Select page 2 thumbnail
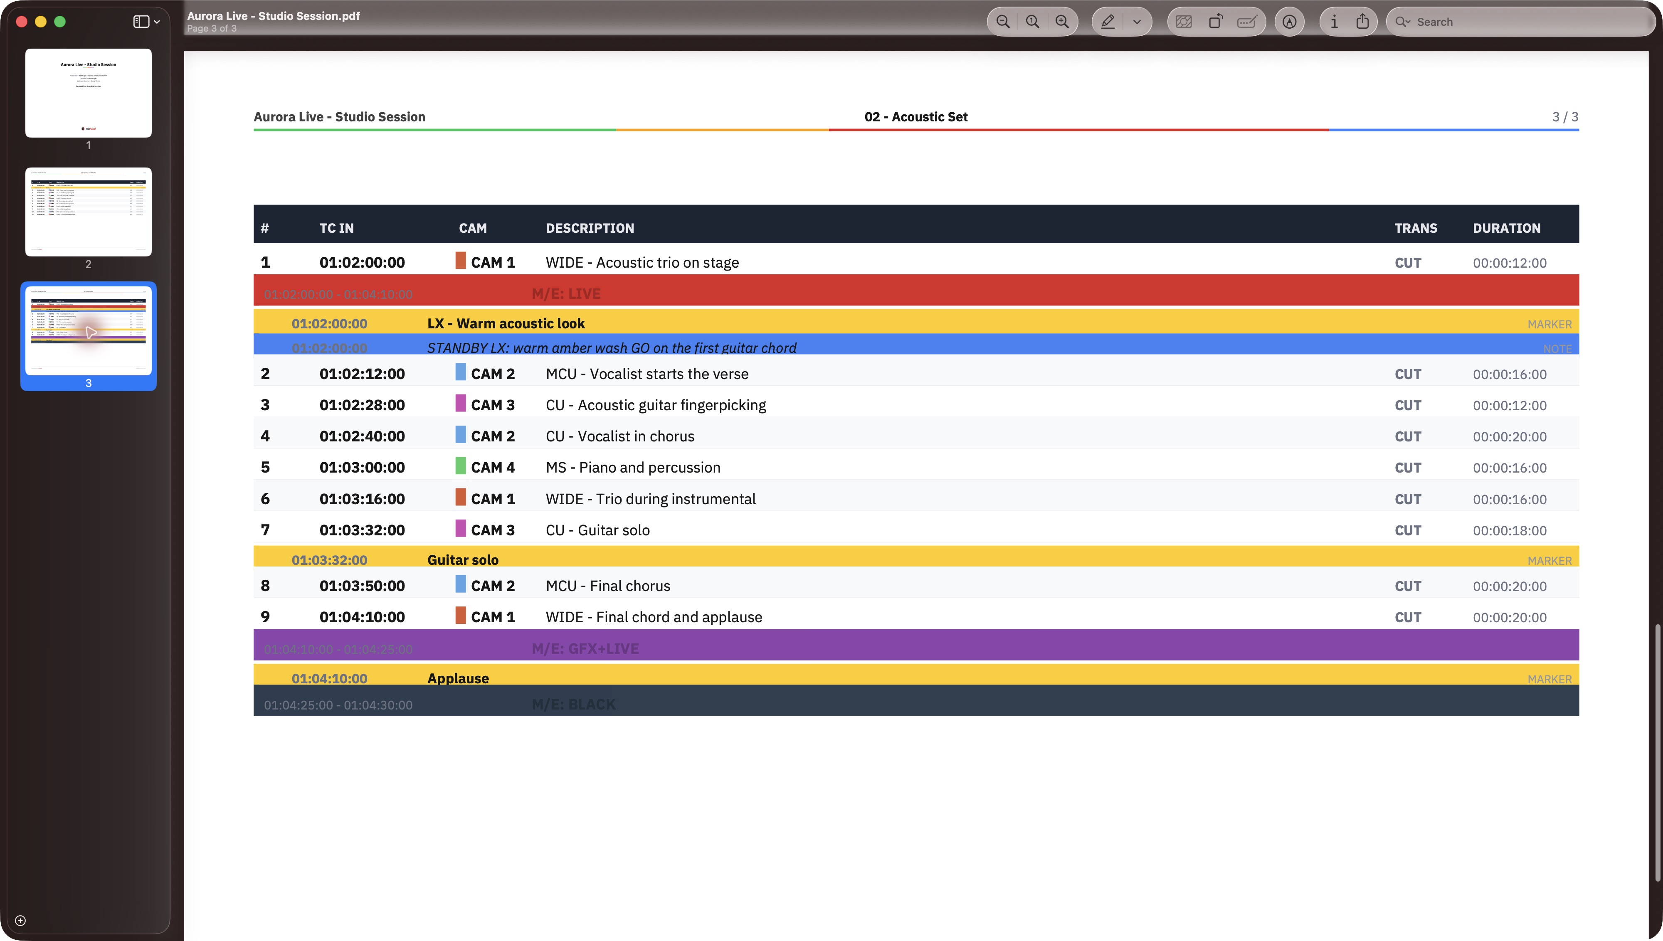 [89, 211]
